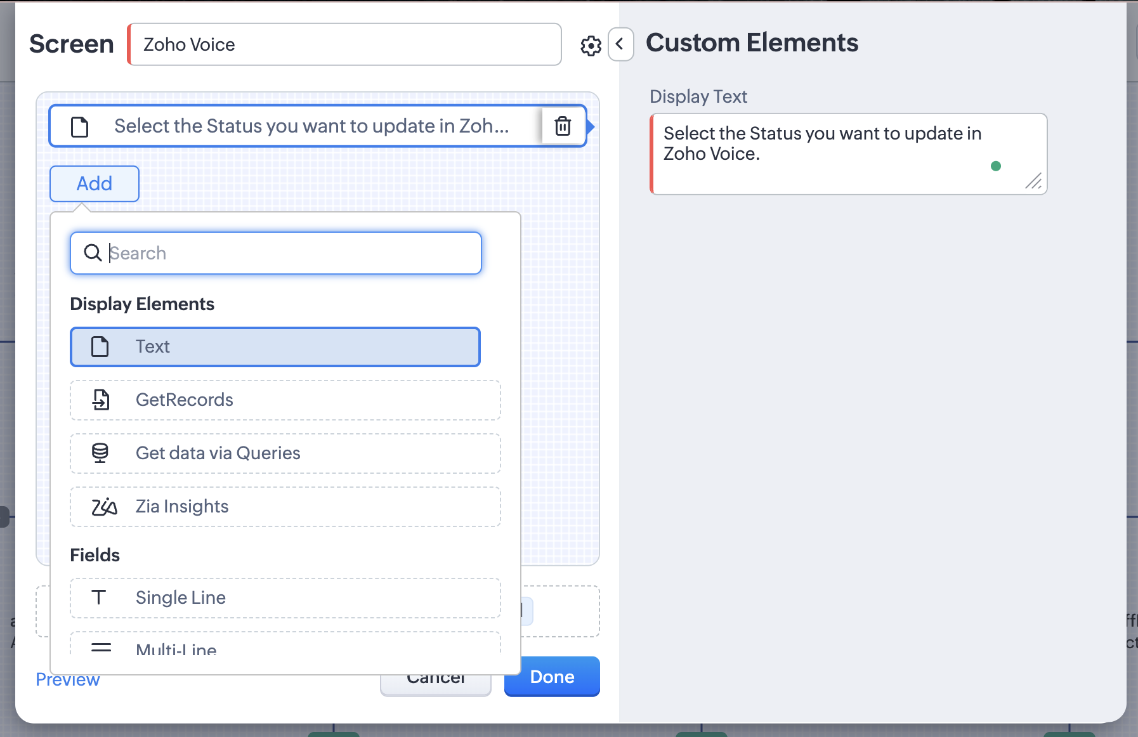
Task: Choose Text from Display Elements
Action: tap(275, 347)
